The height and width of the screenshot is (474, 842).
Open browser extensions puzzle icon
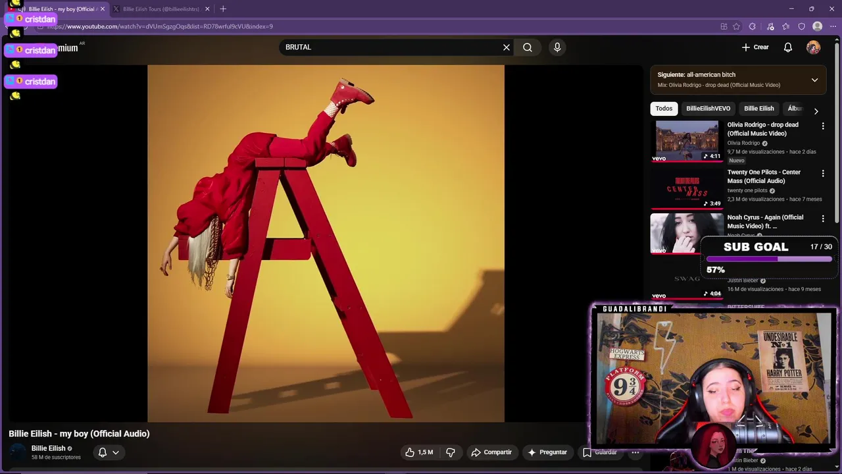pyautogui.click(x=753, y=26)
